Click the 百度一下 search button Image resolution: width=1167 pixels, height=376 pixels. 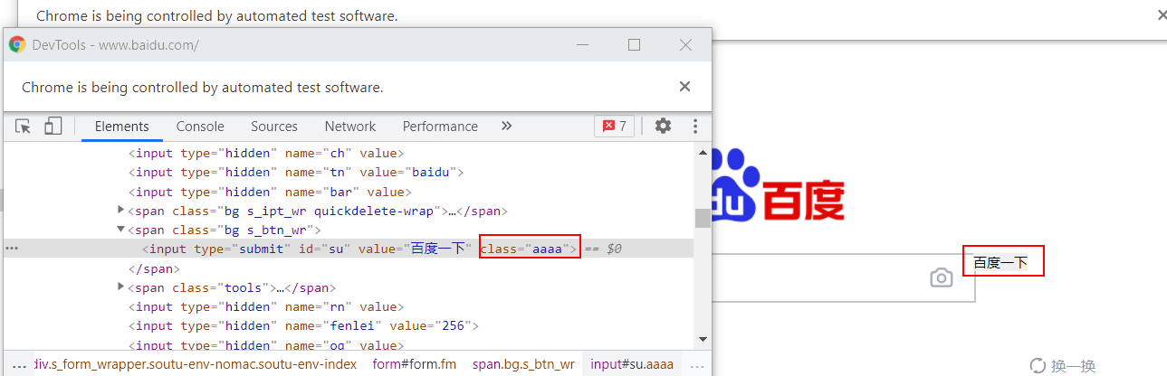1003,261
